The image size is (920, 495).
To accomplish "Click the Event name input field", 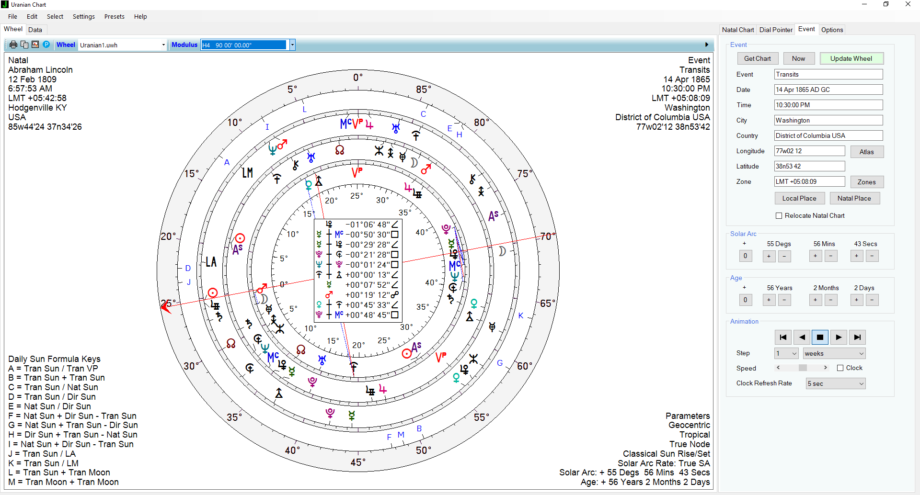I will pyautogui.click(x=828, y=74).
